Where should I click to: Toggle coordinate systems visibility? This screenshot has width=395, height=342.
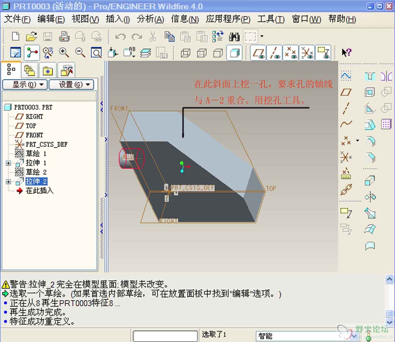[307, 53]
